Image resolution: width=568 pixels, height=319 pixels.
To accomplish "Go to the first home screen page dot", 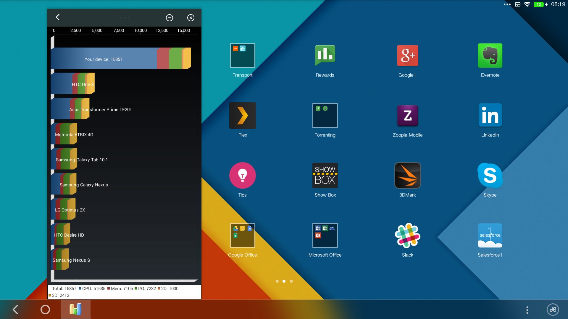I will [x=277, y=281].
